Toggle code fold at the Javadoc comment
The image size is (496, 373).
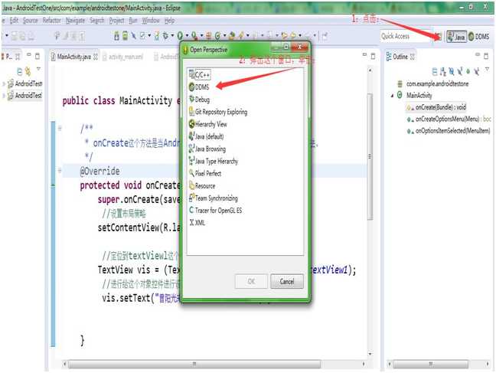point(60,128)
